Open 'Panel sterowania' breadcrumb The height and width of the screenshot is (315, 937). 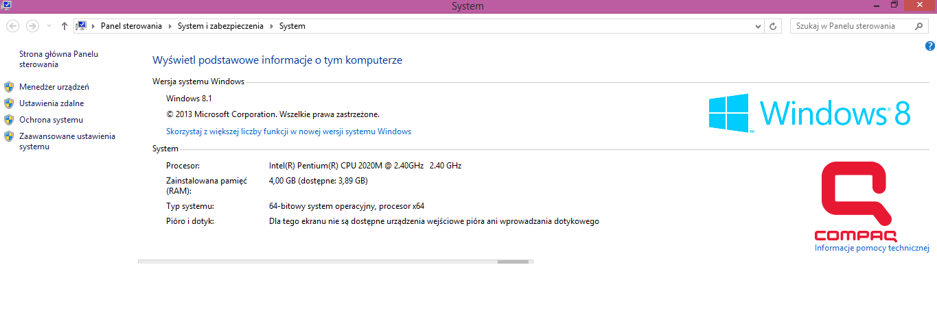tap(131, 26)
